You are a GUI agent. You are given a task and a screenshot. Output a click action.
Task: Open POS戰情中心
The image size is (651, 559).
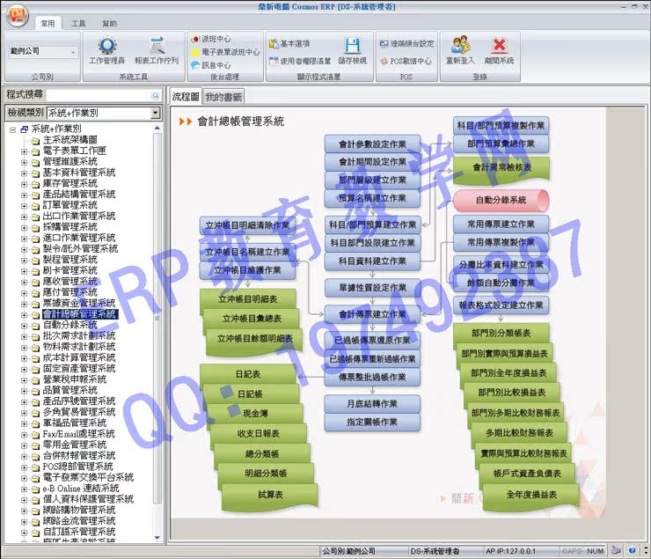406,61
